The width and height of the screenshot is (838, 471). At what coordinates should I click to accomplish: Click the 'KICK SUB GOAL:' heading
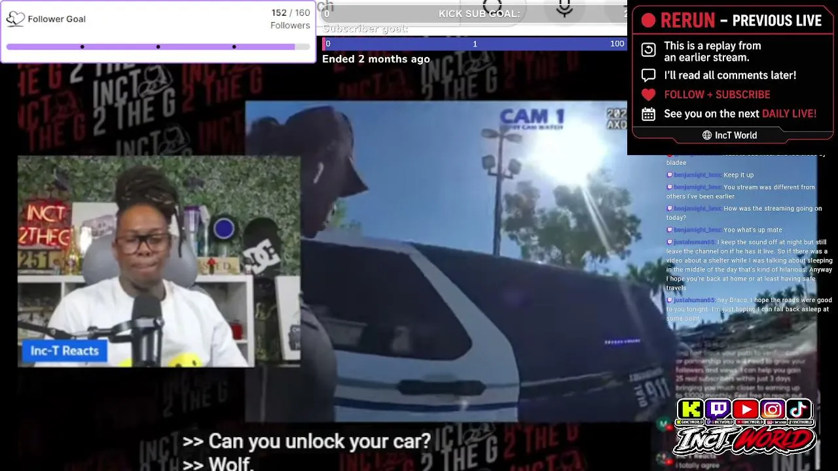click(479, 14)
